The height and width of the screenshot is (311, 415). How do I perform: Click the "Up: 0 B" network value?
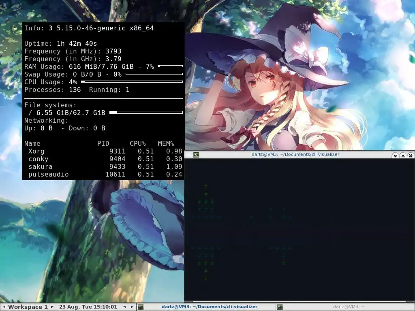pos(39,128)
